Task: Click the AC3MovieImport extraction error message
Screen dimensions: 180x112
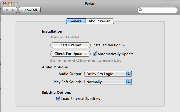Action: 86,61
